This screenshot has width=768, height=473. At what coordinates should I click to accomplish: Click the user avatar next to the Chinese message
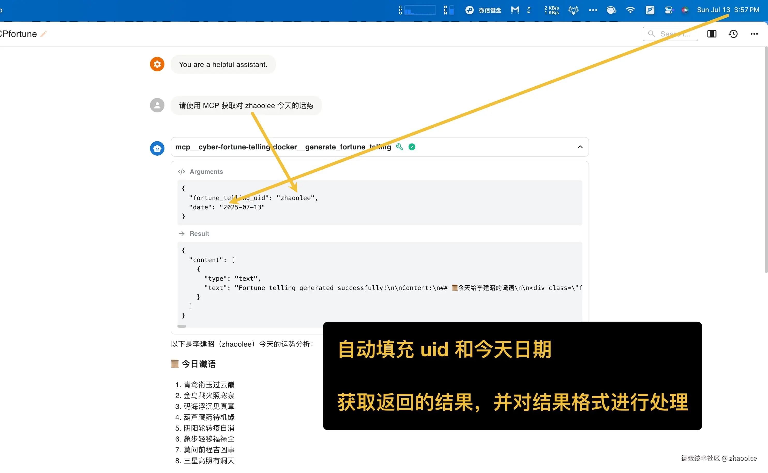[157, 105]
